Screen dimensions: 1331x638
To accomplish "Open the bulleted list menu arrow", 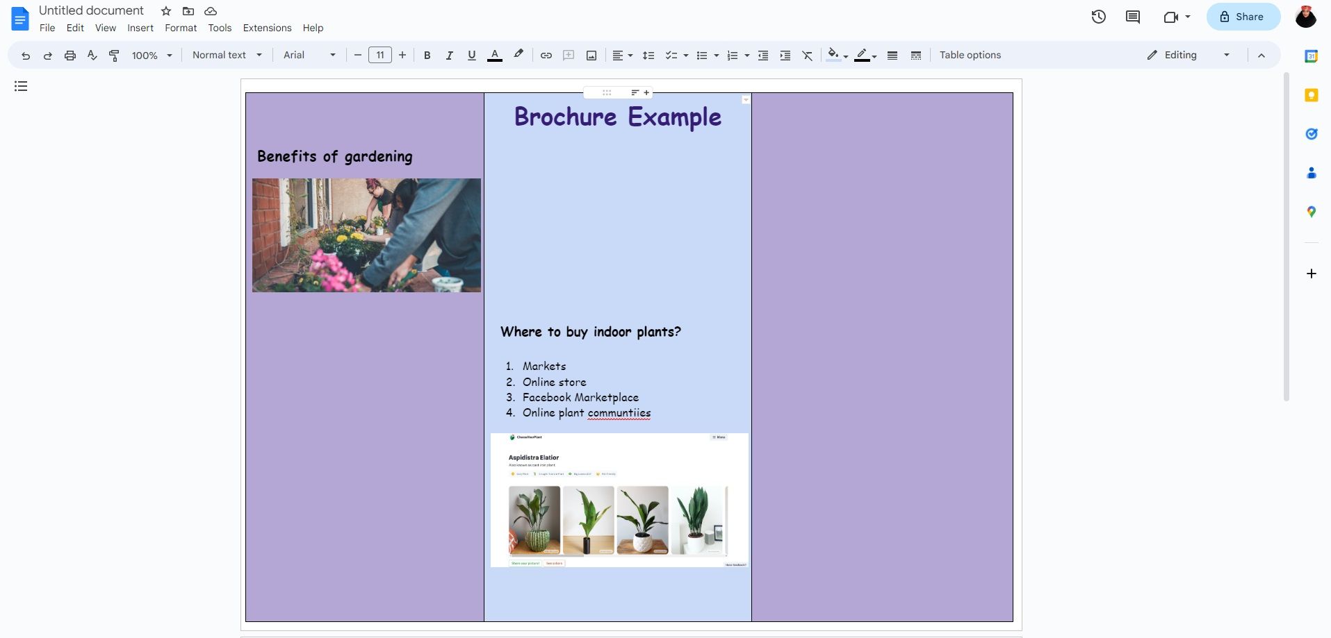I will [x=717, y=56].
